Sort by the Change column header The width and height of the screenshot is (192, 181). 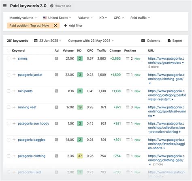click(x=115, y=51)
